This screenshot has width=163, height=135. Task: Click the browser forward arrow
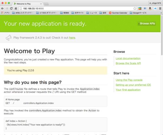[x=7, y=8]
